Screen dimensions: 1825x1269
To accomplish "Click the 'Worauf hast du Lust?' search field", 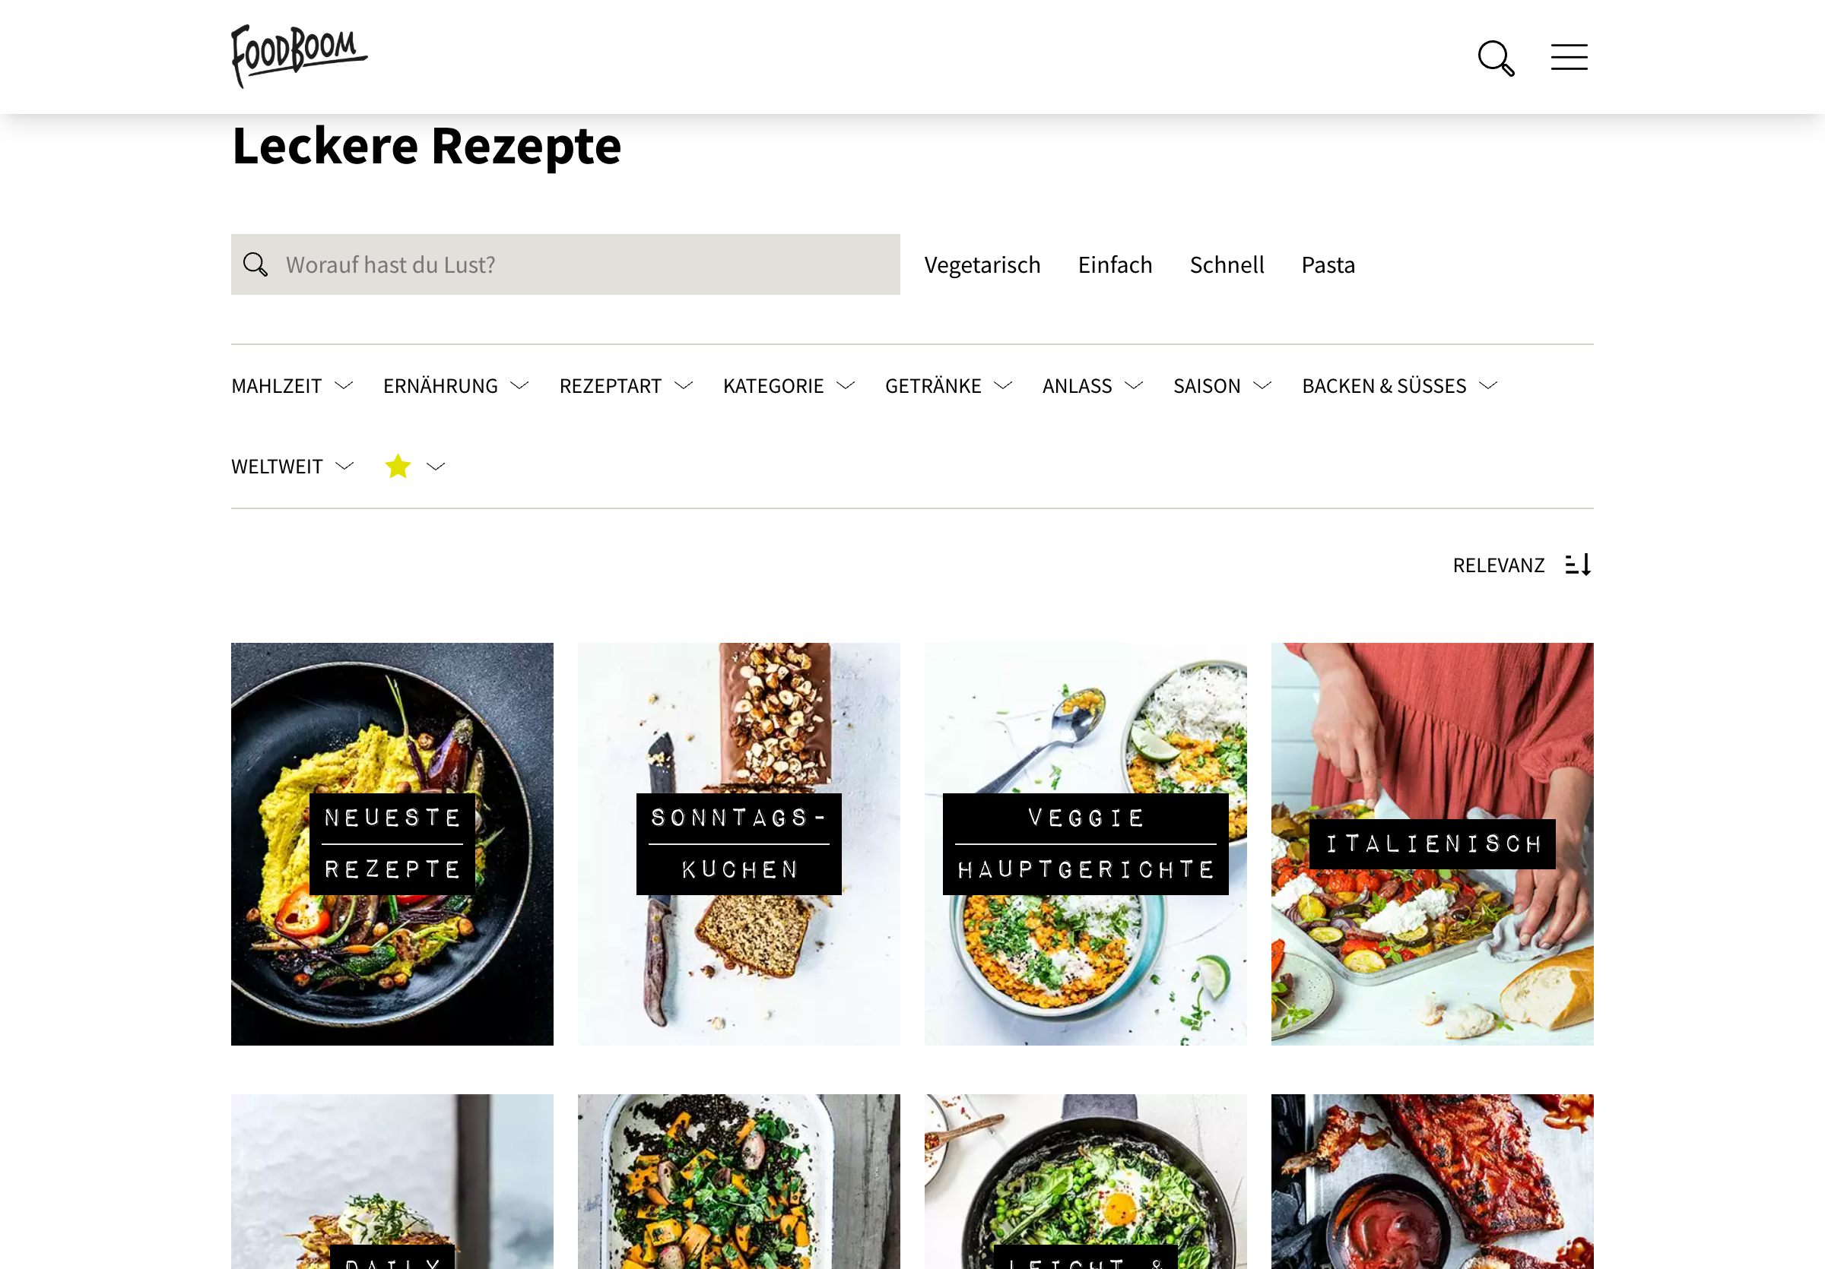I will [565, 264].
